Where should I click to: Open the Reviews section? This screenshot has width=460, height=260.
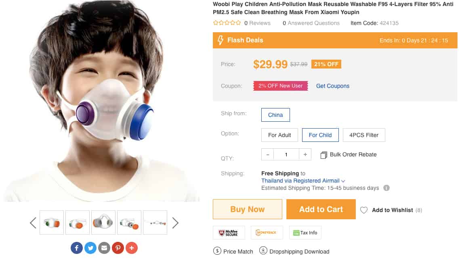[257, 23]
